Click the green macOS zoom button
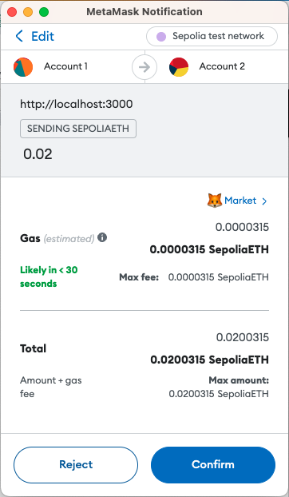 [x=44, y=12]
